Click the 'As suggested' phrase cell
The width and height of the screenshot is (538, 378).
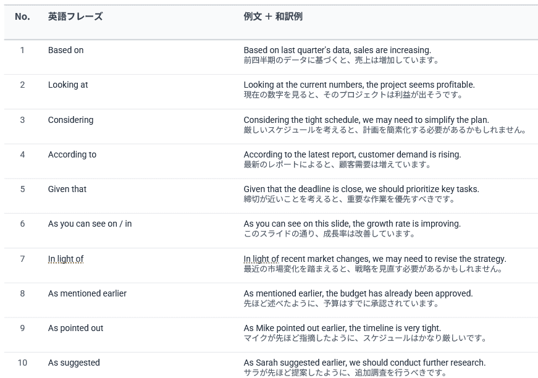tap(74, 363)
